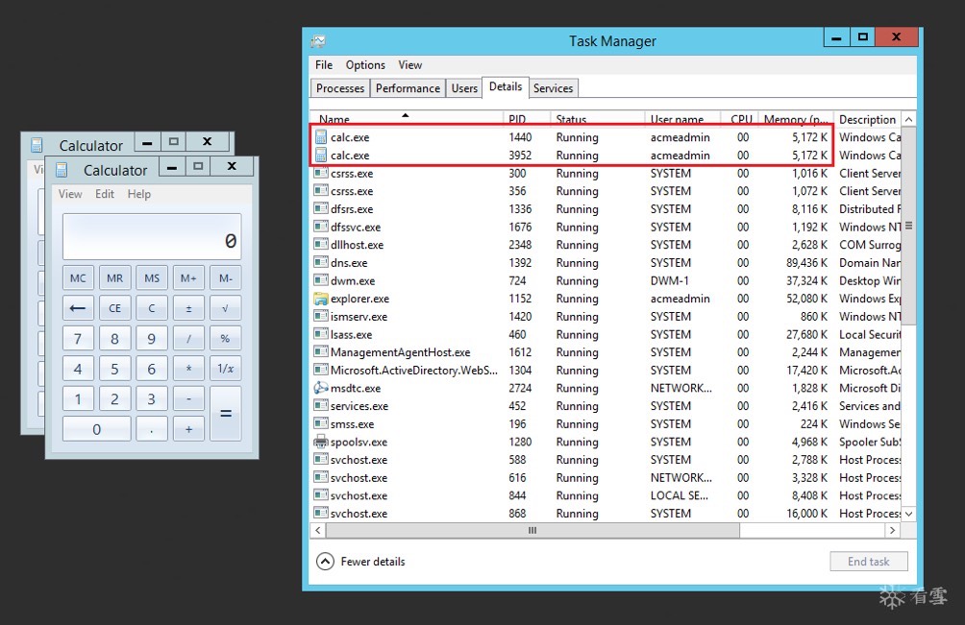Sort by Memory column header
This screenshot has height=625, width=965.
coord(795,119)
